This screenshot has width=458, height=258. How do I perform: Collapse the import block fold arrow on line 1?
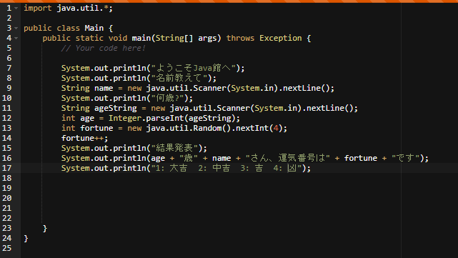[x=16, y=8]
